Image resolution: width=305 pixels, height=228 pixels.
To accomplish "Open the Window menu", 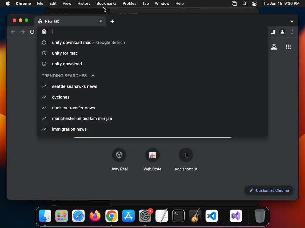I will (x=162, y=4).
